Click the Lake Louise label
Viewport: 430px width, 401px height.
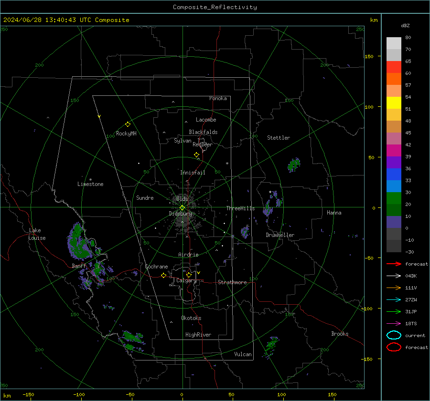37,234
